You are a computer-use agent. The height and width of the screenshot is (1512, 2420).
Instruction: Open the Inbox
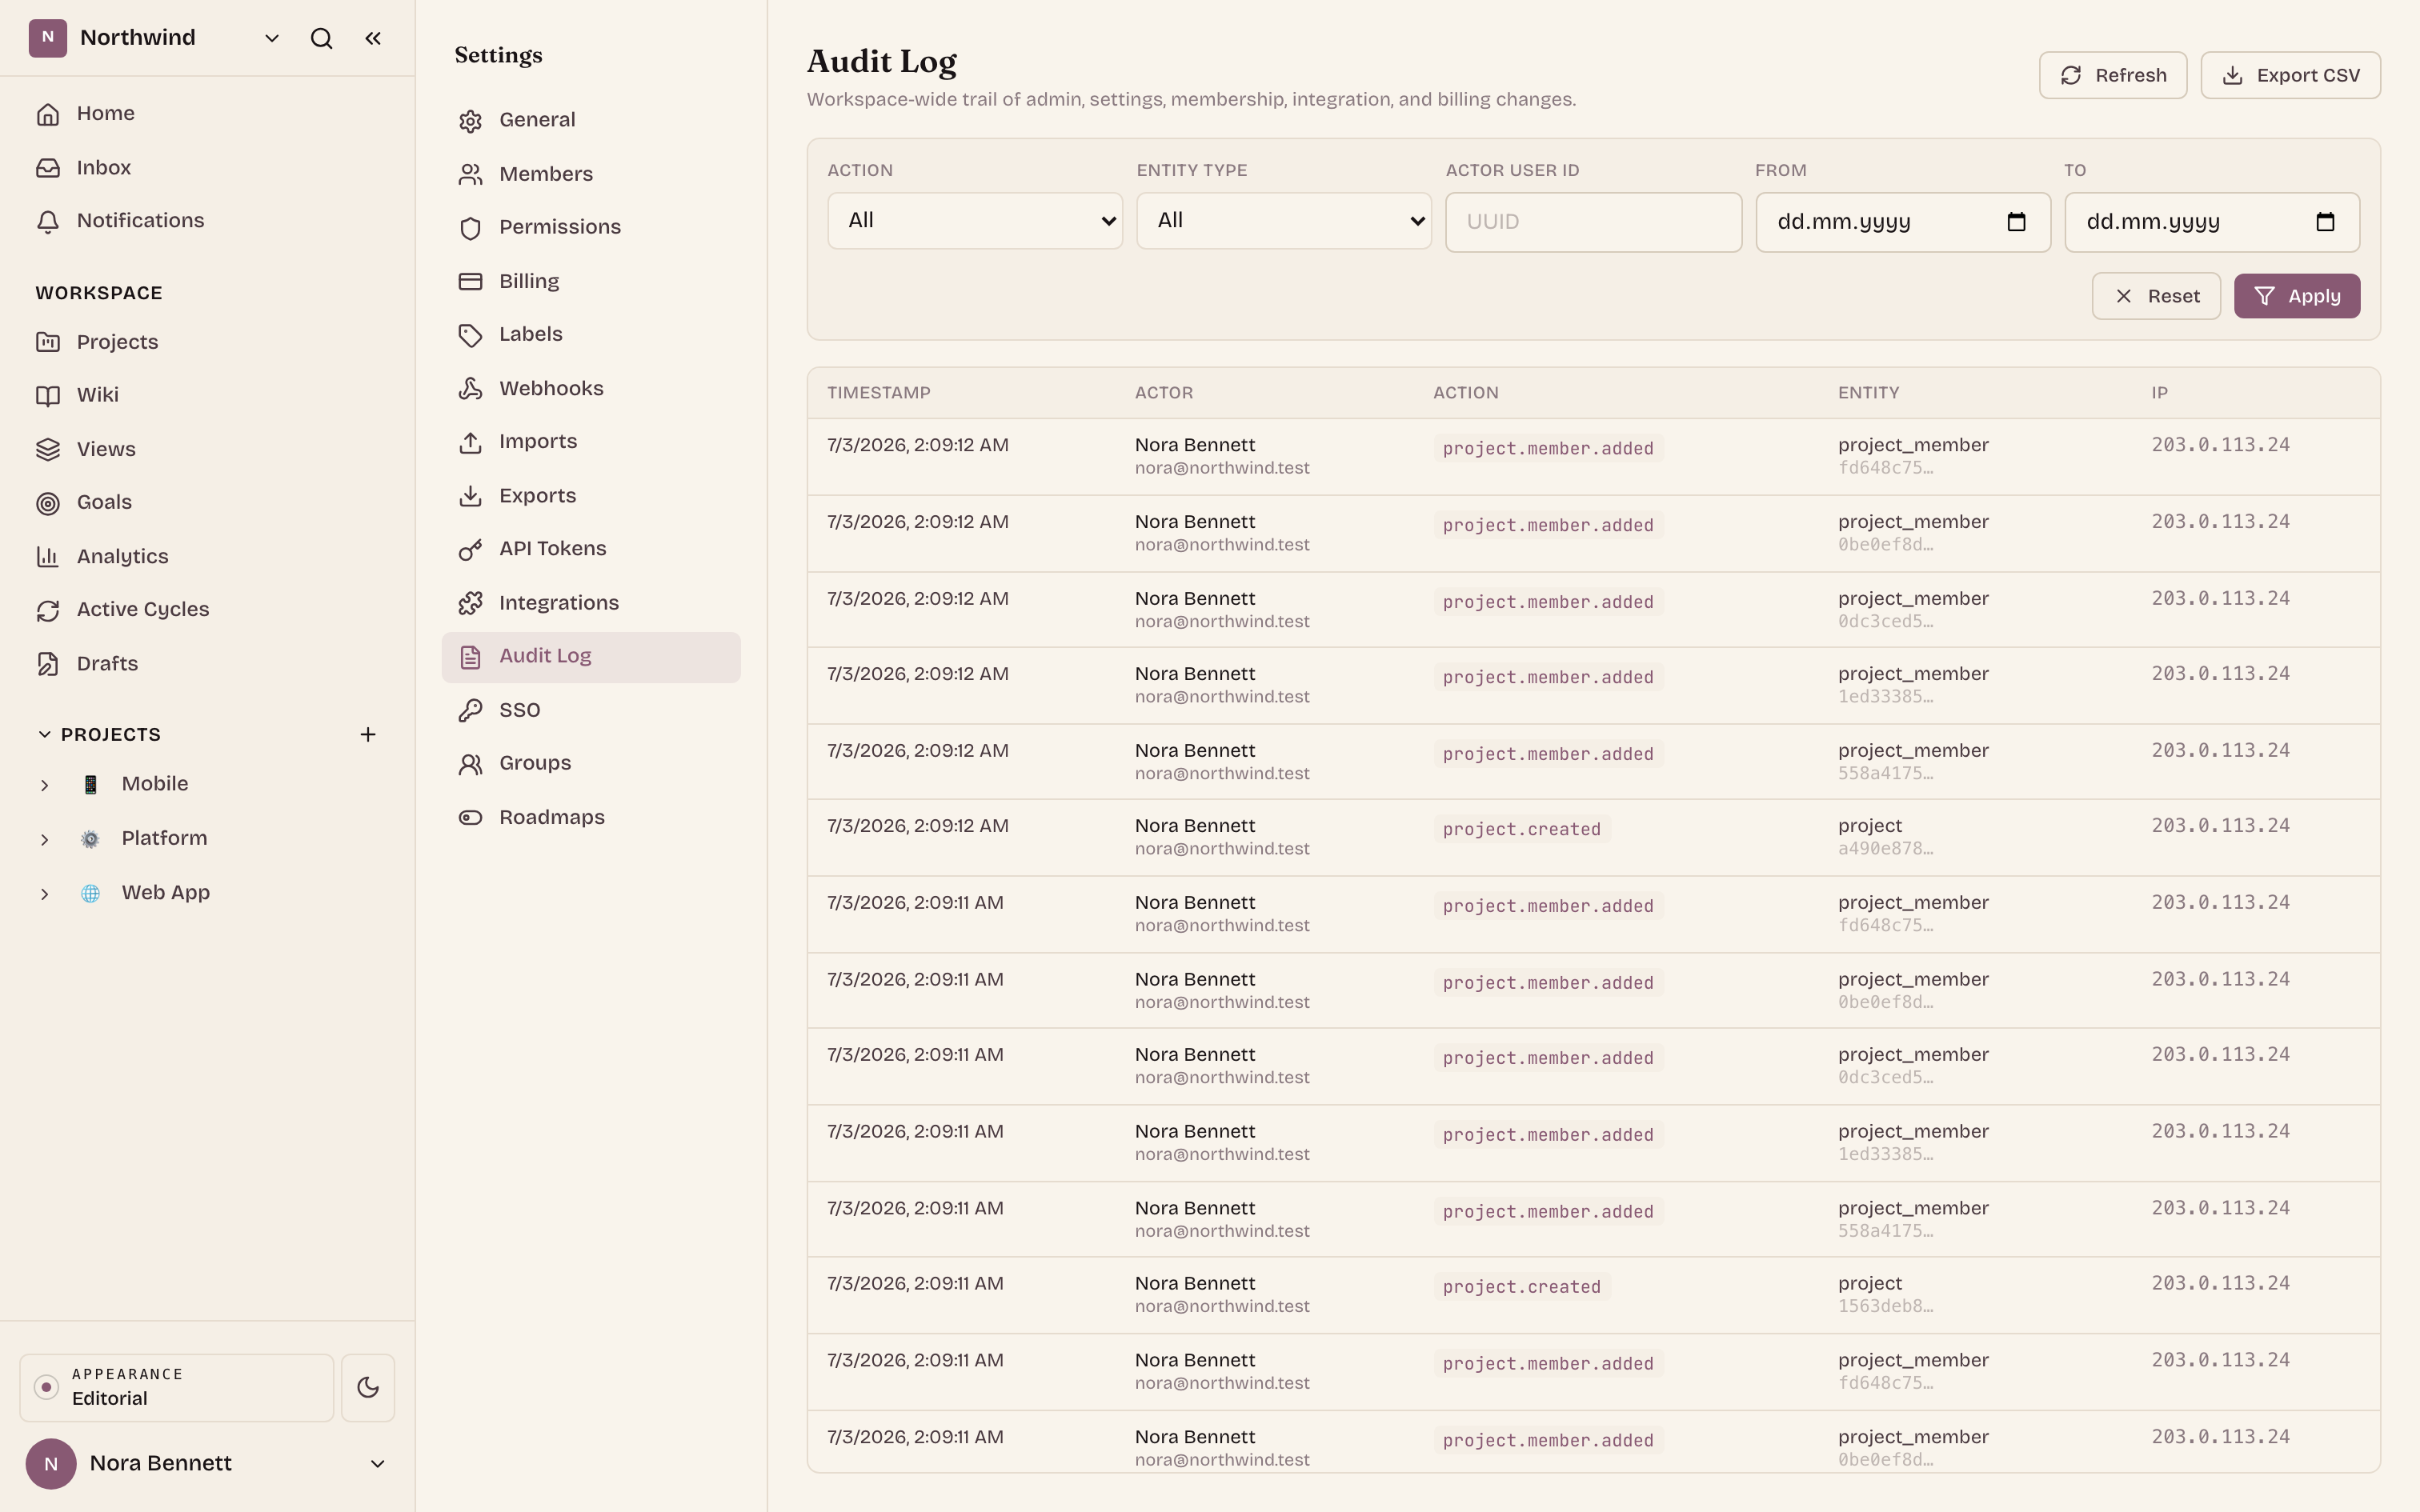click(207, 167)
